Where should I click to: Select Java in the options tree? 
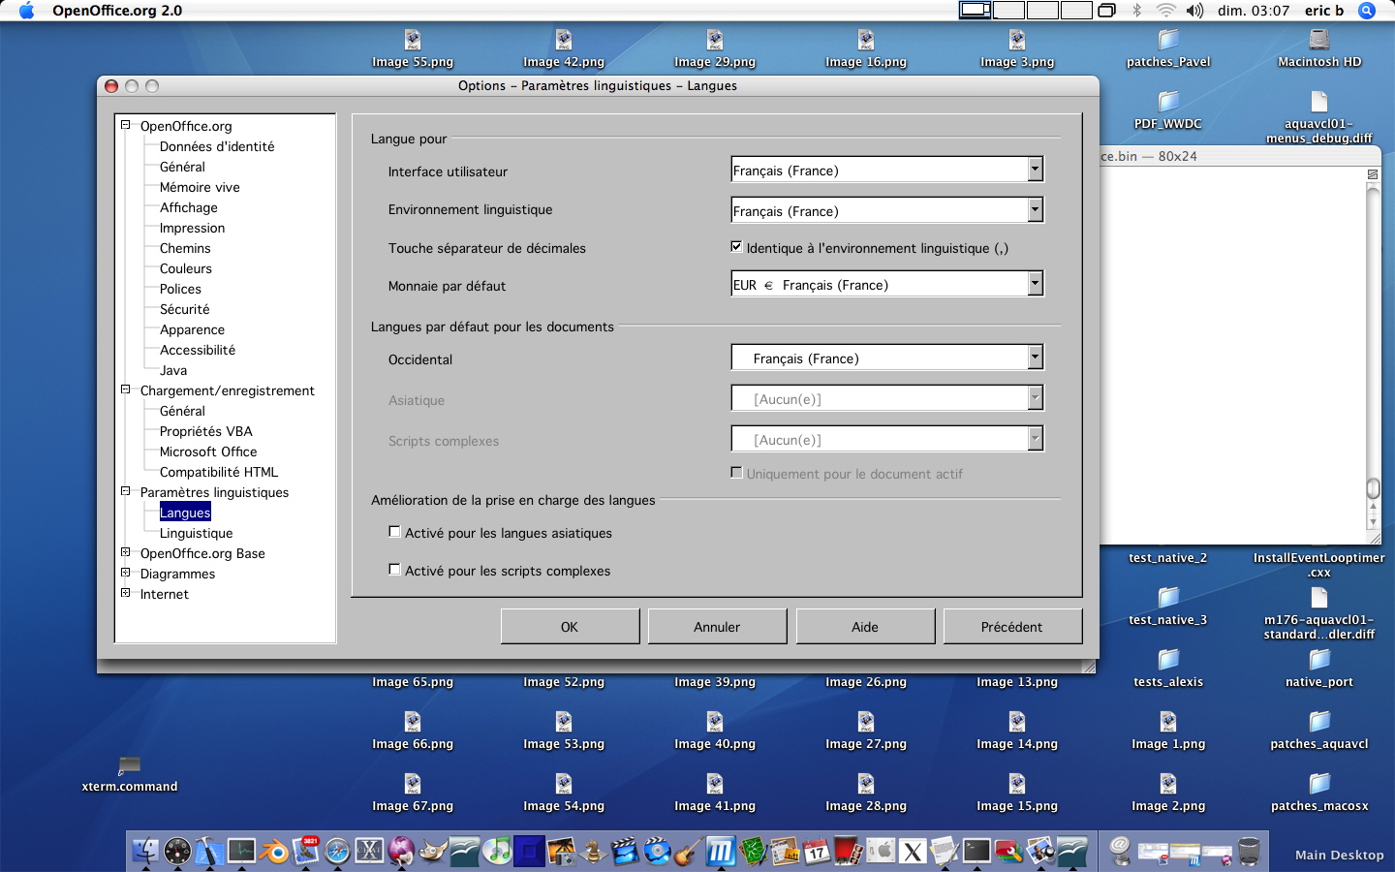[173, 370]
